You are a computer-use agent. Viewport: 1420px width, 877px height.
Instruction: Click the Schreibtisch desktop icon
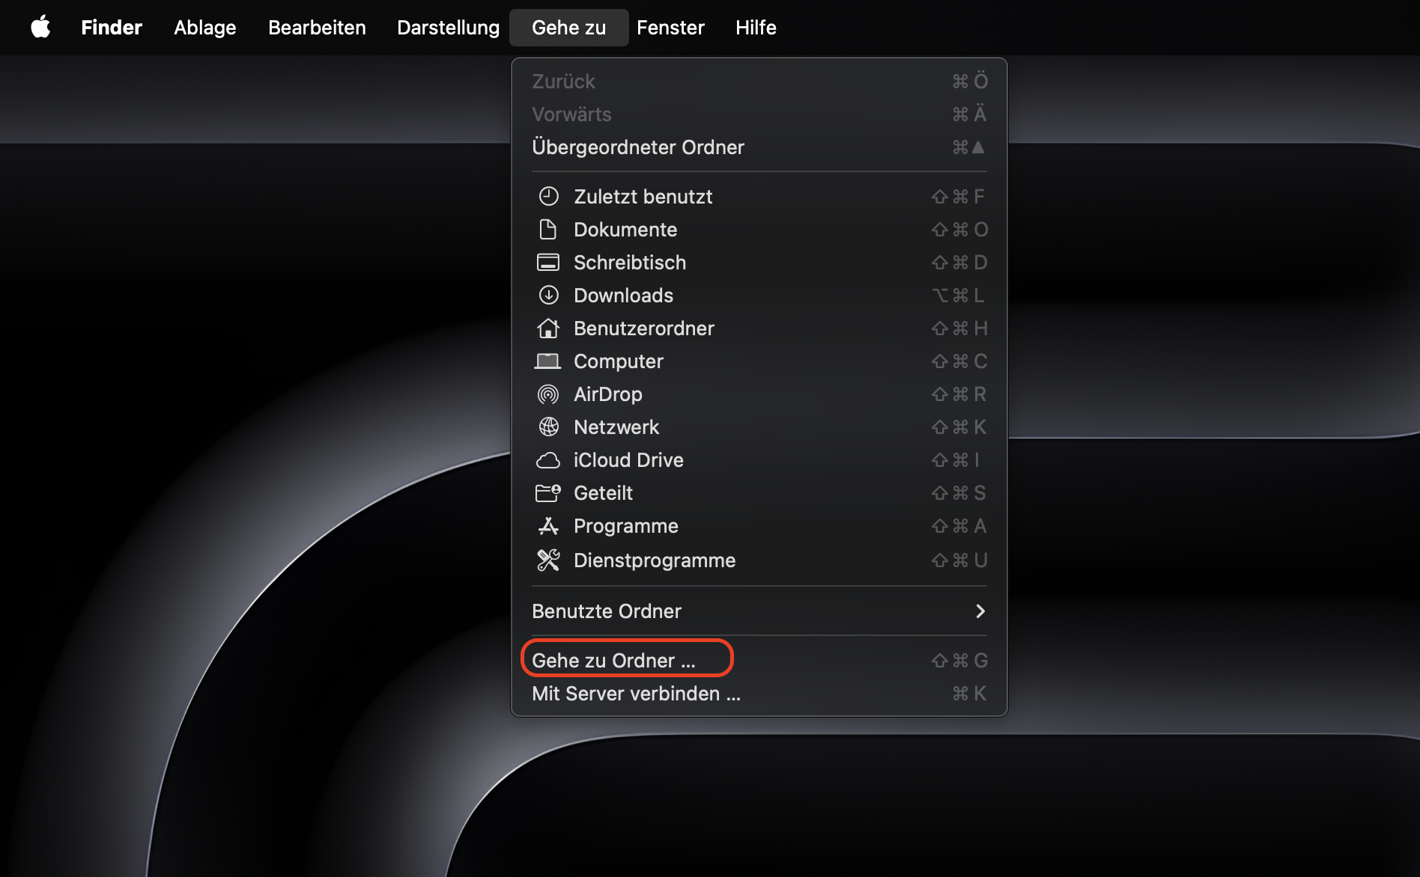pyautogui.click(x=549, y=262)
